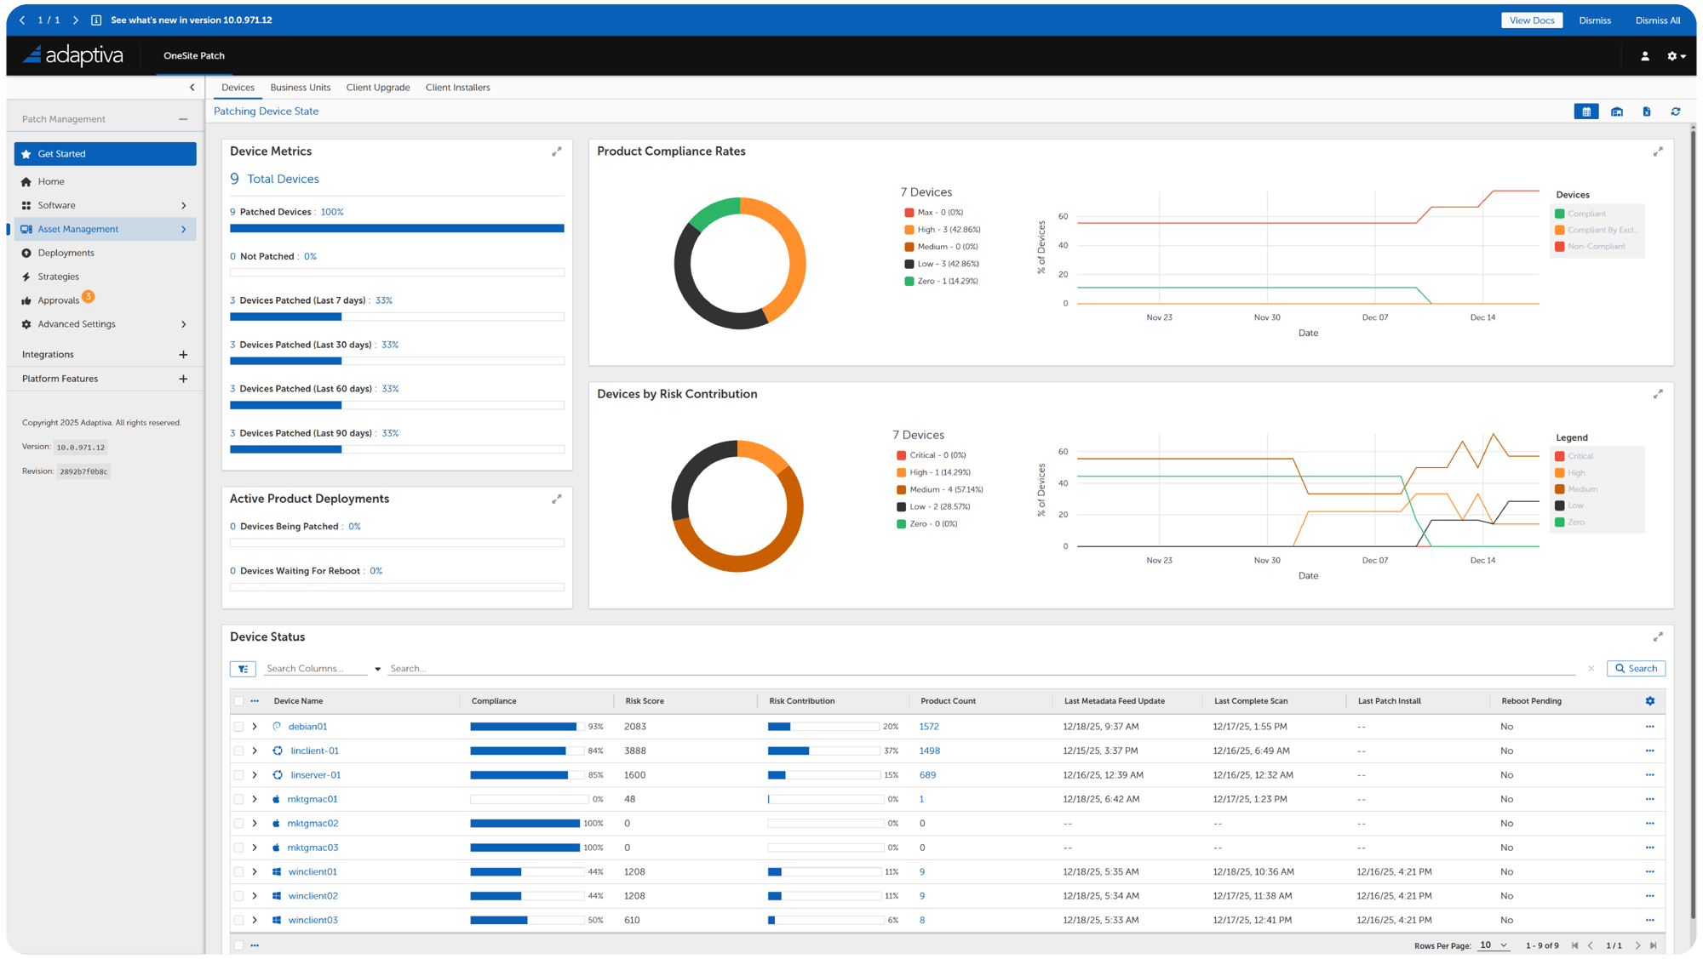Open the Client Installers tab

(x=457, y=88)
